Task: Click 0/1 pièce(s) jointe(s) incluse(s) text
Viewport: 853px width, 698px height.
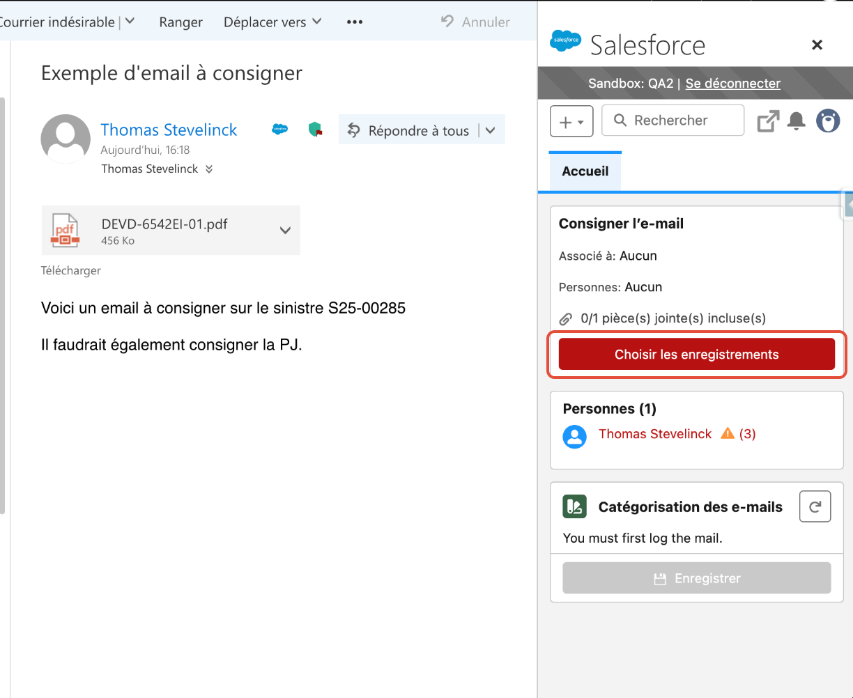Action: click(673, 318)
